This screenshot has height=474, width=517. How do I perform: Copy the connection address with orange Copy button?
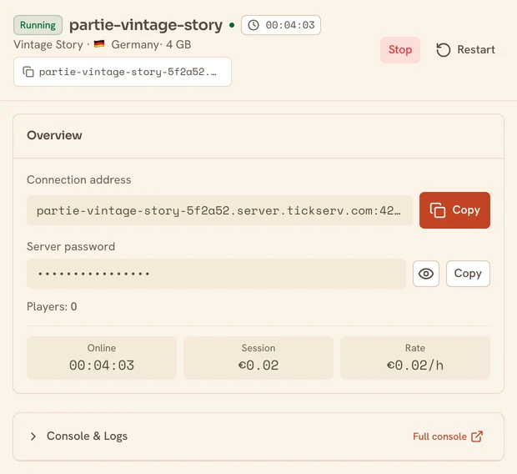[454, 210]
